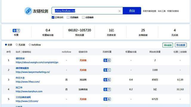
Task: Click the 网站收录量 column header
Action: 155,52
